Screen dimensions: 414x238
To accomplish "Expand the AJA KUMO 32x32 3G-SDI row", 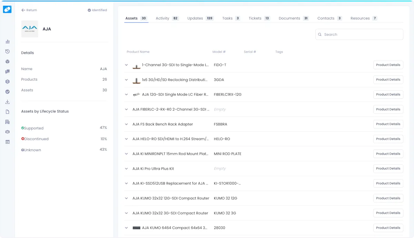I will 126,213.
